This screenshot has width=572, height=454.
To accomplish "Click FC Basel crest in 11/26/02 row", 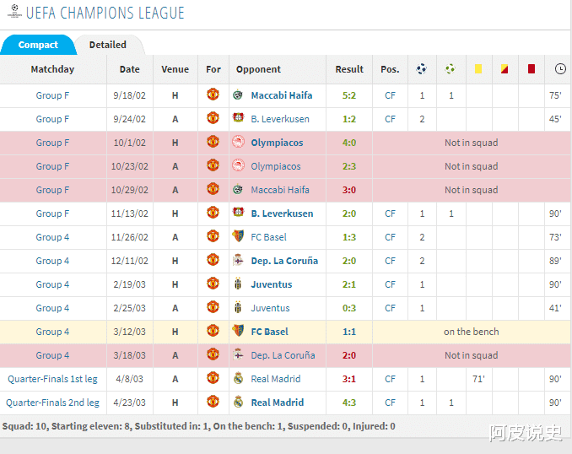I will 238,237.
